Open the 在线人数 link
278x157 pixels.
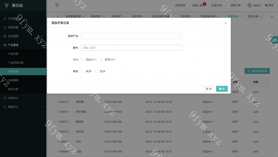[x=197, y=5]
